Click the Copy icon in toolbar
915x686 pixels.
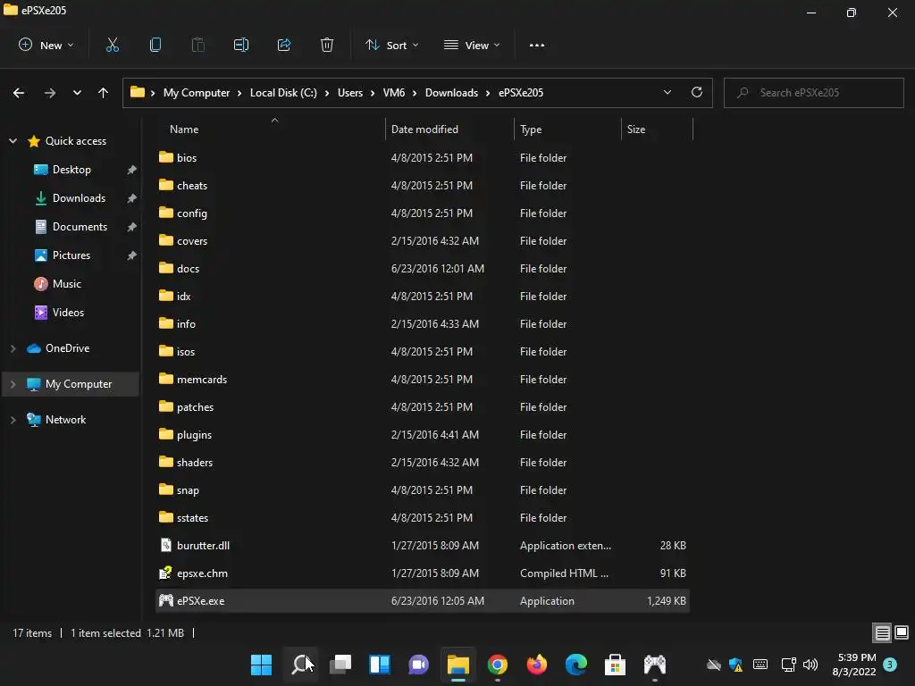[x=155, y=45]
